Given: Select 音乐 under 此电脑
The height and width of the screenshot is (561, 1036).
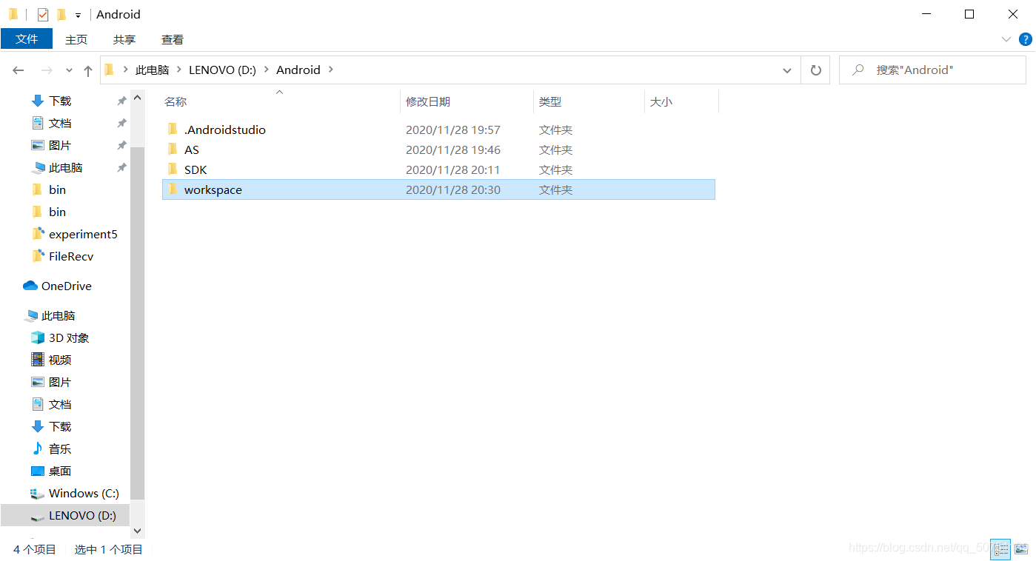Looking at the screenshot, I should (60, 449).
